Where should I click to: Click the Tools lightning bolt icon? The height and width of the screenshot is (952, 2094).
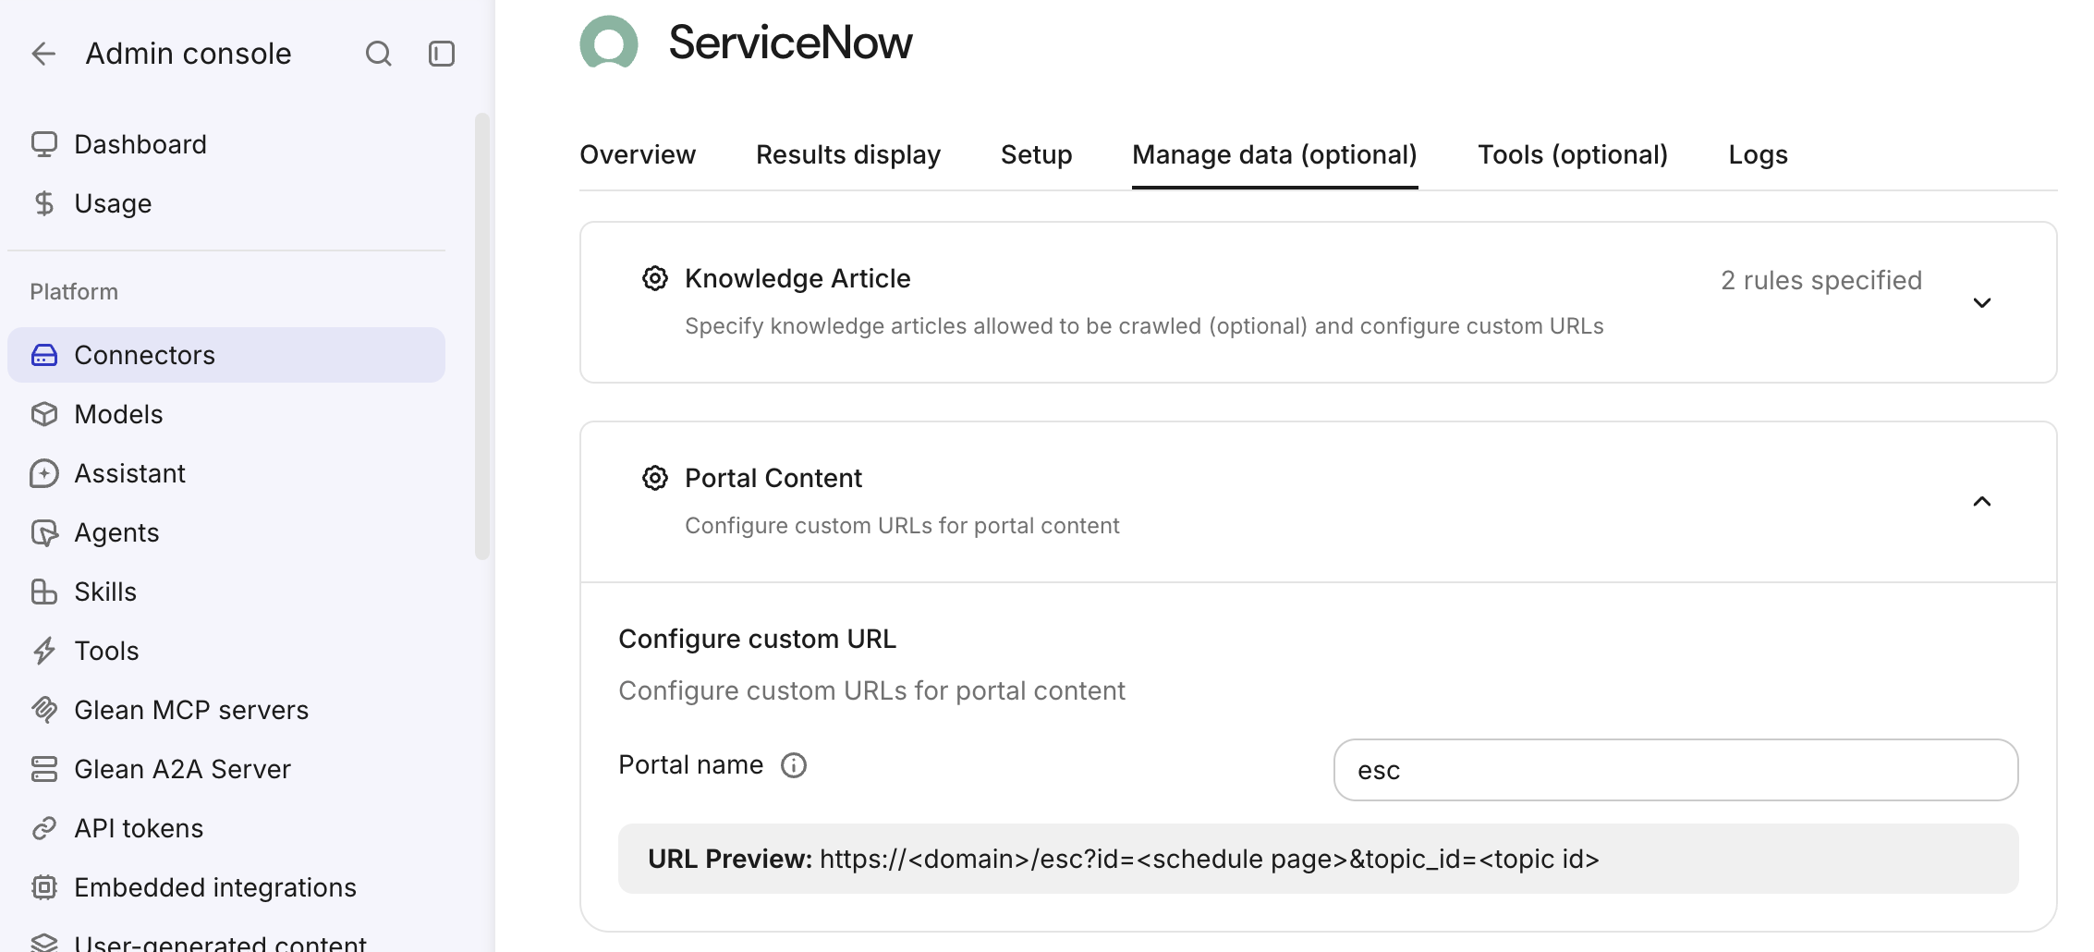click(x=44, y=651)
